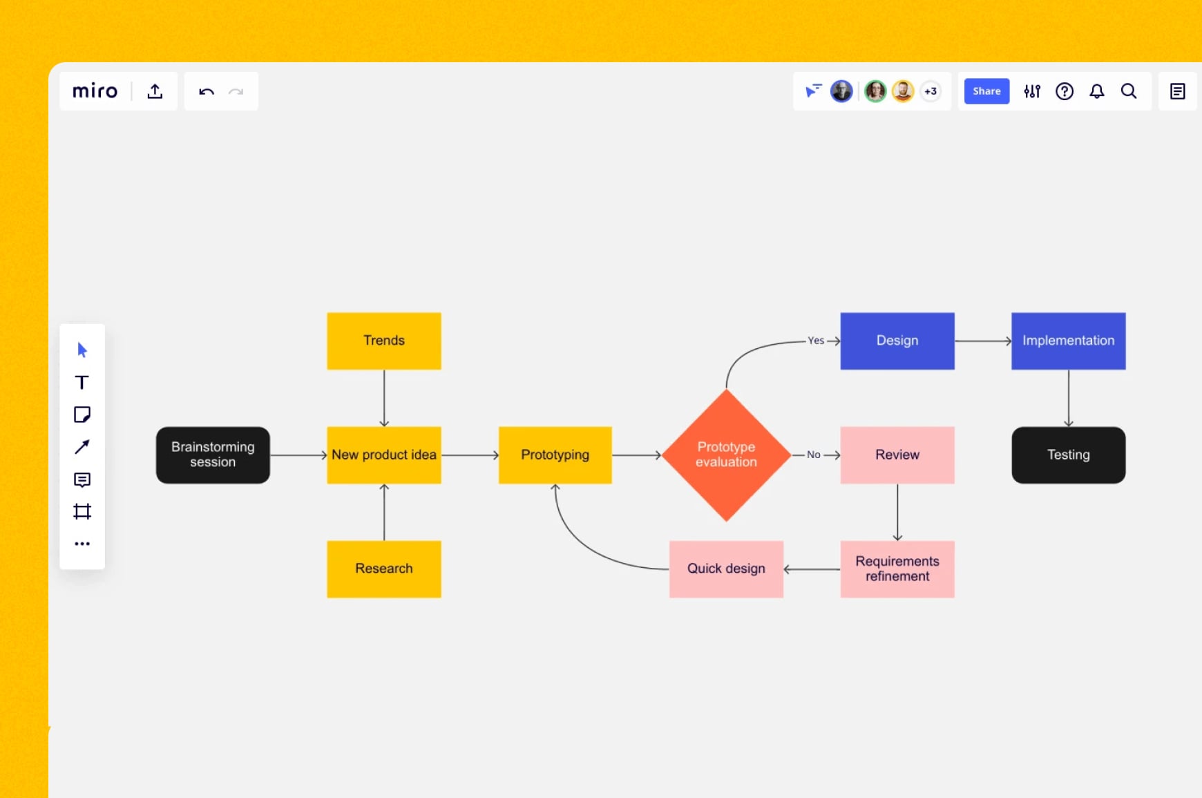Select the blue Design box
The height and width of the screenshot is (798, 1202).
click(x=897, y=341)
